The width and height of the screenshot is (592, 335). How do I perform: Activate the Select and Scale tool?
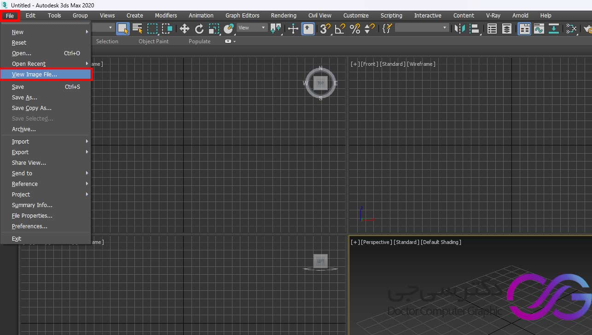[214, 29]
